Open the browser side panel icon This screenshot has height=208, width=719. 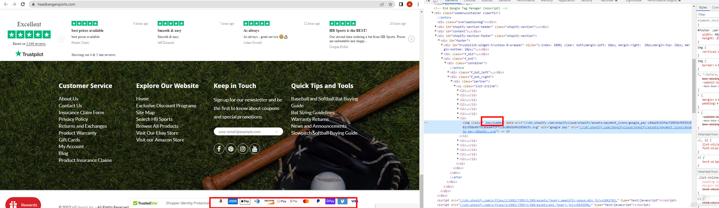click(401, 4)
